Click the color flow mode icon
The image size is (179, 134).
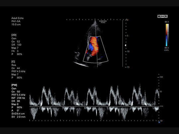[166, 17]
